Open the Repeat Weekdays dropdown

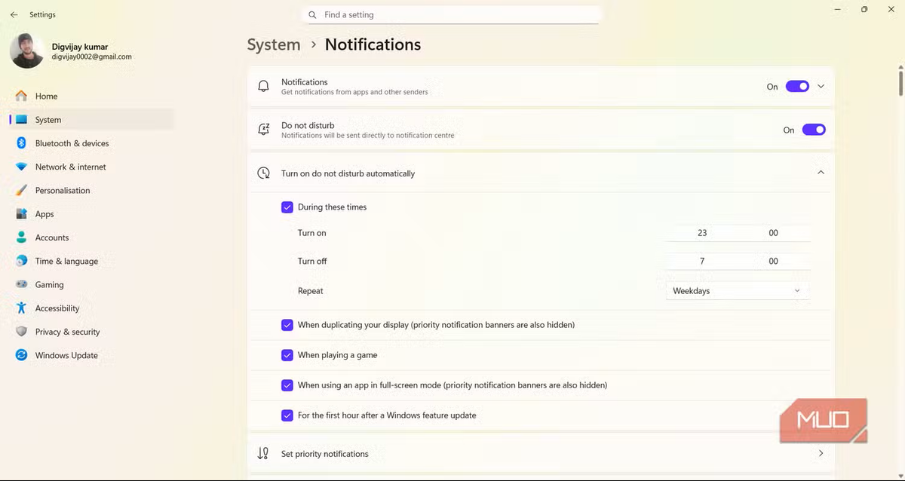[737, 291]
